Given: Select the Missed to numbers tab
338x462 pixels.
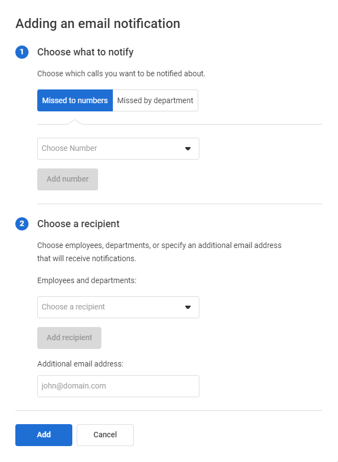Looking at the screenshot, I should click(x=75, y=101).
